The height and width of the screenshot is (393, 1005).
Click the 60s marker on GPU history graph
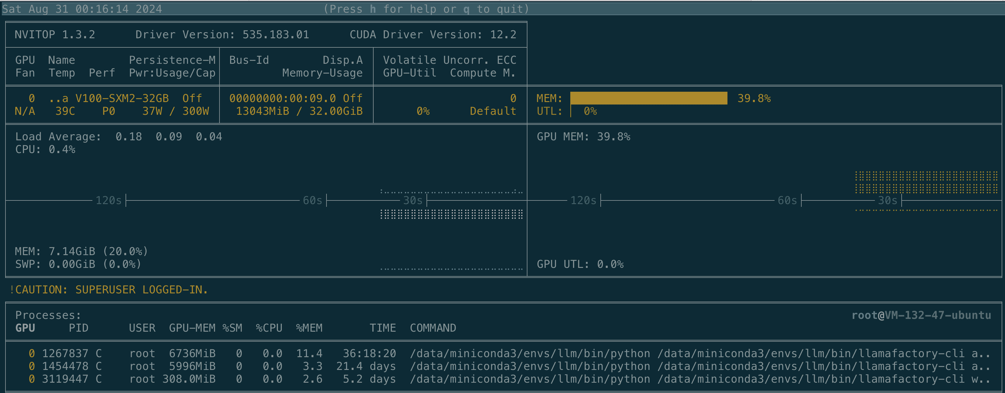(787, 200)
